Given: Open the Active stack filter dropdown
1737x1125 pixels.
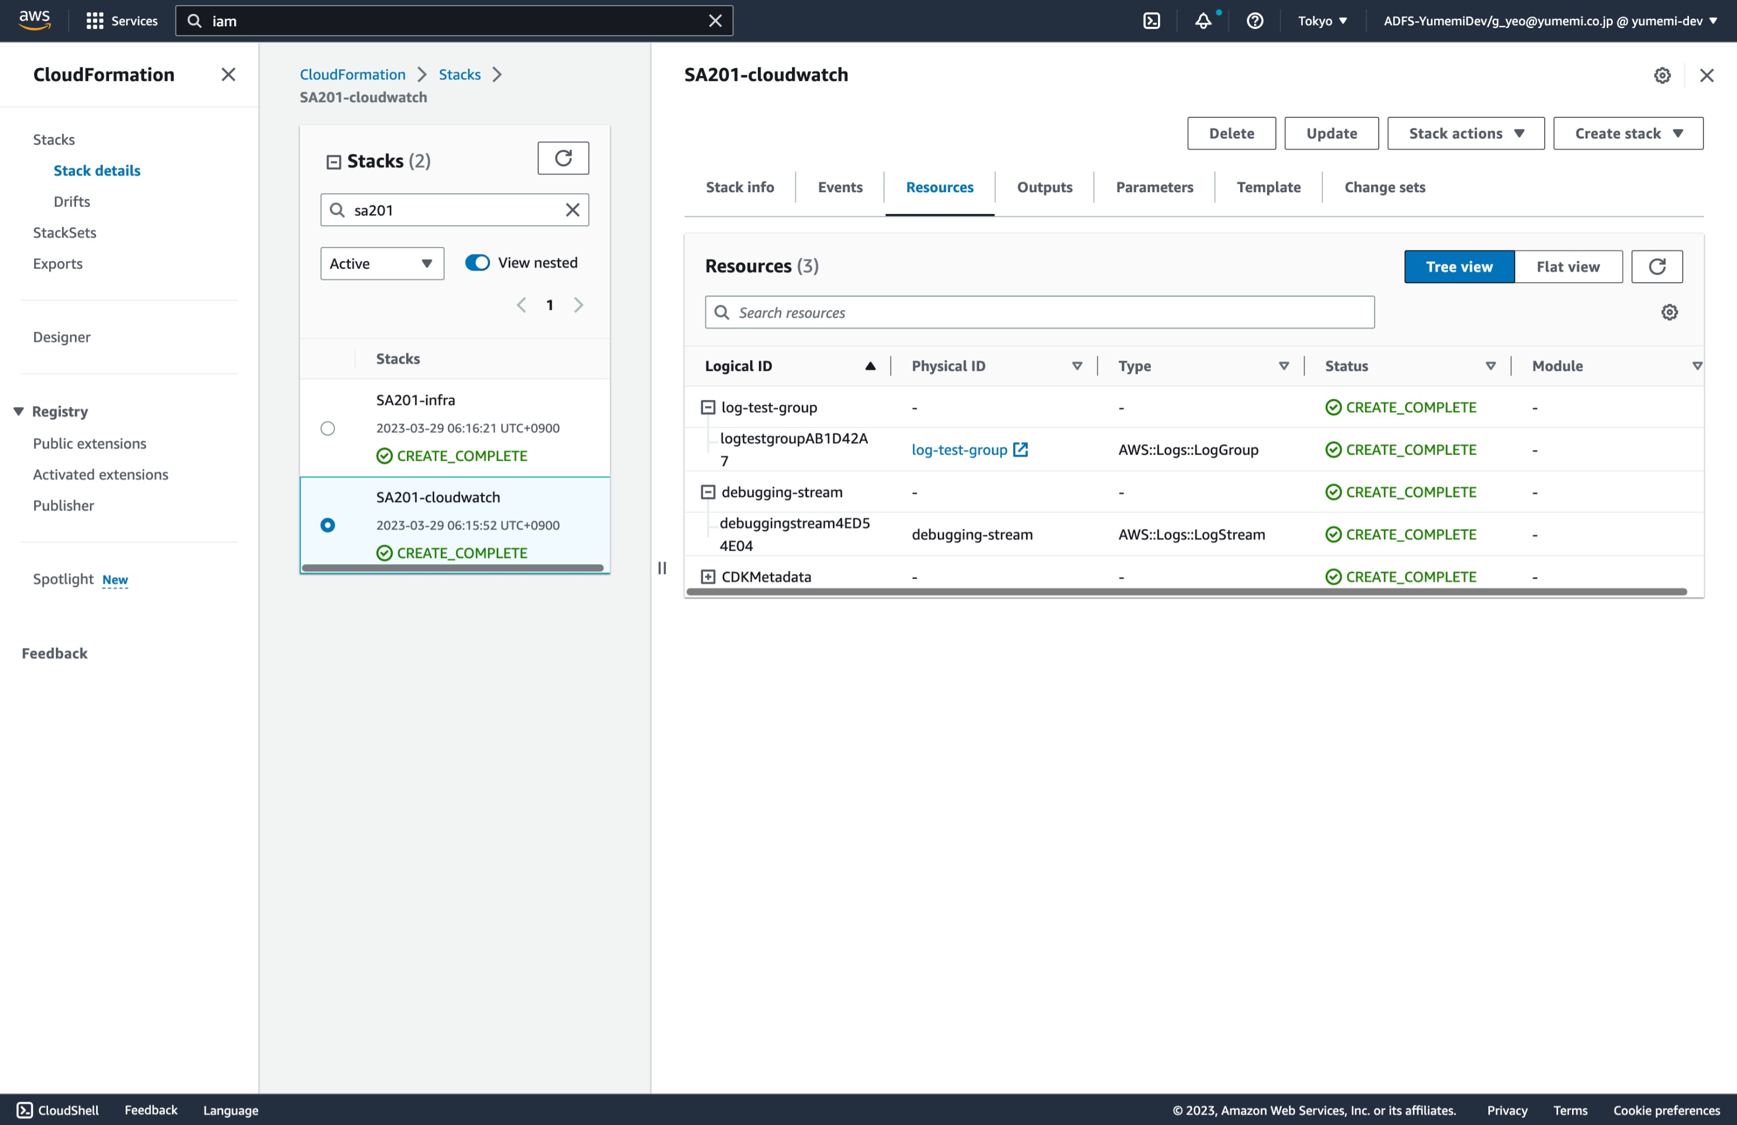Looking at the screenshot, I should tap(382, 264).
